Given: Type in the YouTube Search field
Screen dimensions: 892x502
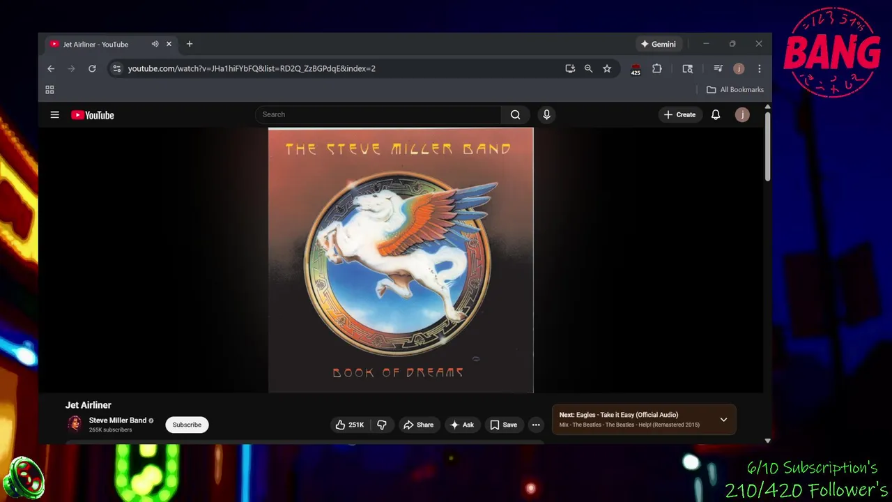Looking at the screenshot, I should pos(378,114).
